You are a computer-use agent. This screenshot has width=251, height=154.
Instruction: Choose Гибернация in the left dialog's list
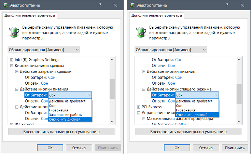[x=59, y=110]
